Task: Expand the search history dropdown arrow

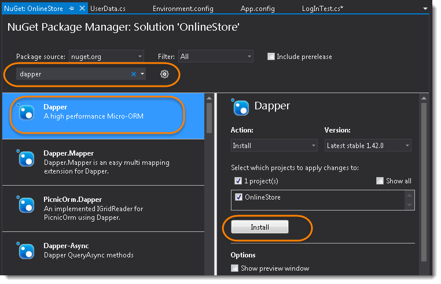Action: [x=142, y=74]
